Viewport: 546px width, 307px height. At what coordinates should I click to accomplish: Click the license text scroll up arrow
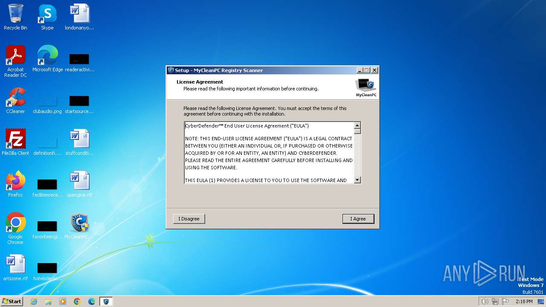[x=357, y=125]
